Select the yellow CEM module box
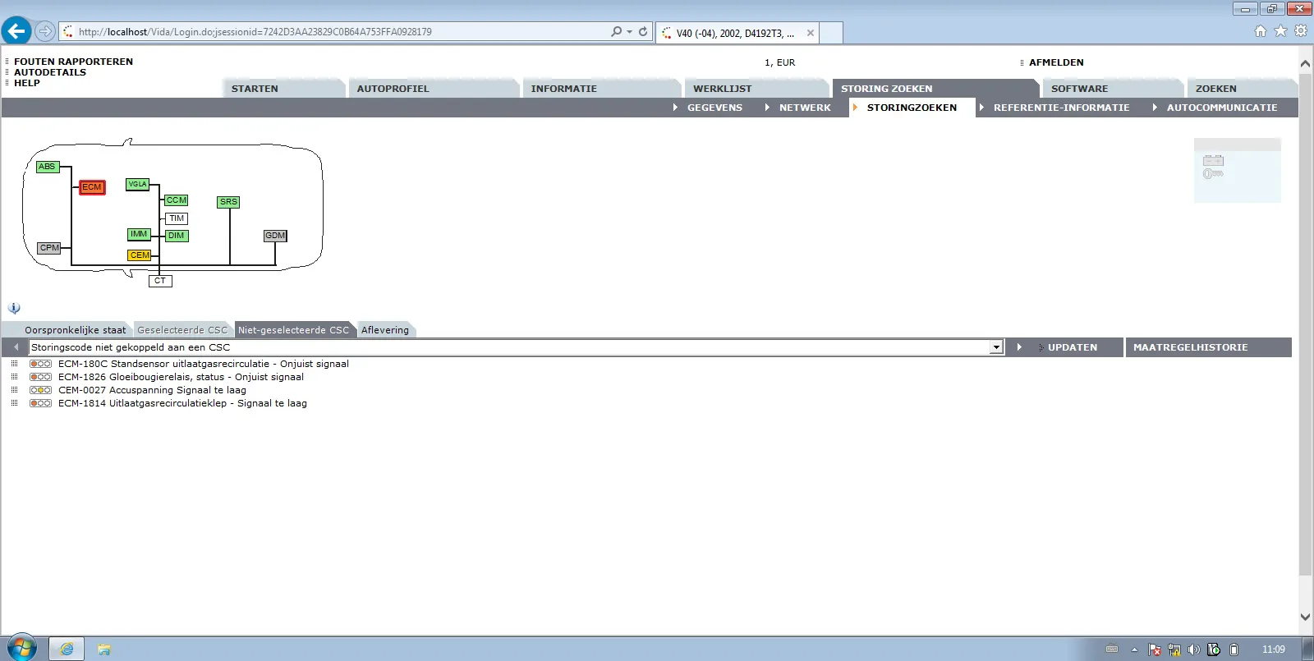Screen dimensions: 1314x661 click(x=140, y=255)
